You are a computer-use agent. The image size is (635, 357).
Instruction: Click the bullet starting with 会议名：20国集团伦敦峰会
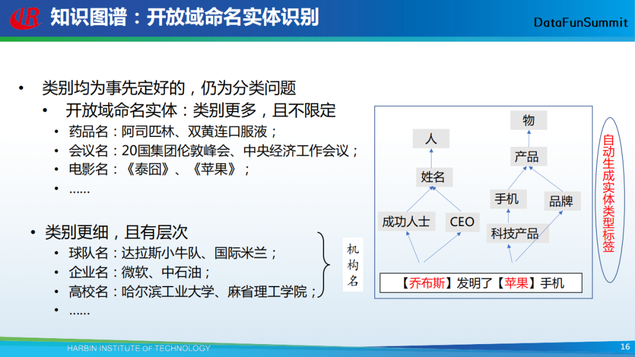point(213,151)
